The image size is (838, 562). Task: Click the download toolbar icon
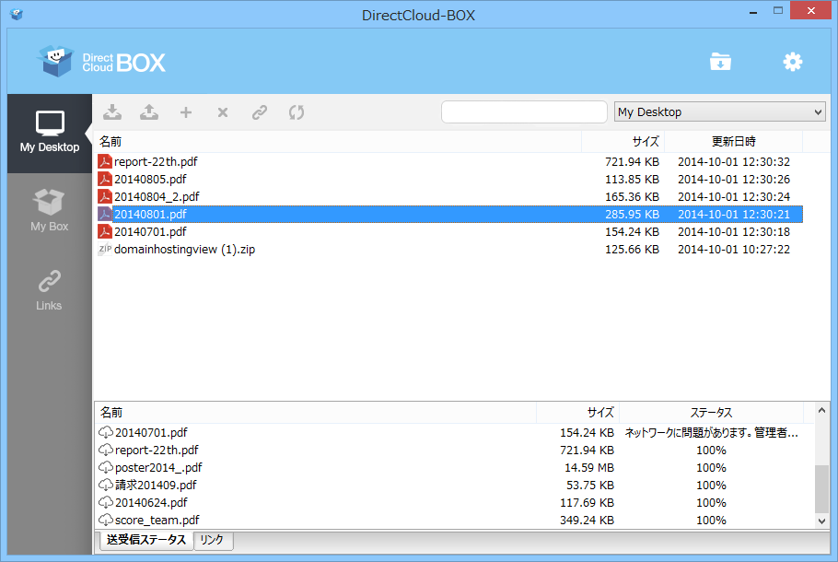coord(112,112)
